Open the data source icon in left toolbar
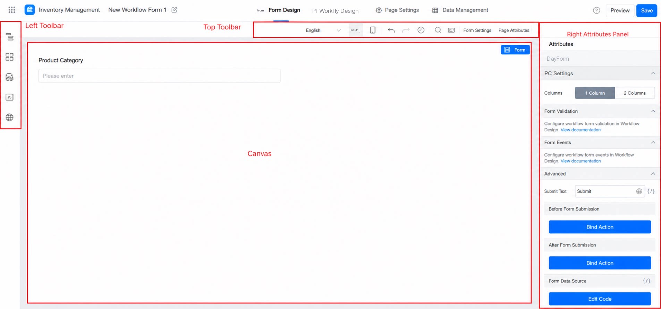This screenshot has height=309, width=661. pos(10,77)
